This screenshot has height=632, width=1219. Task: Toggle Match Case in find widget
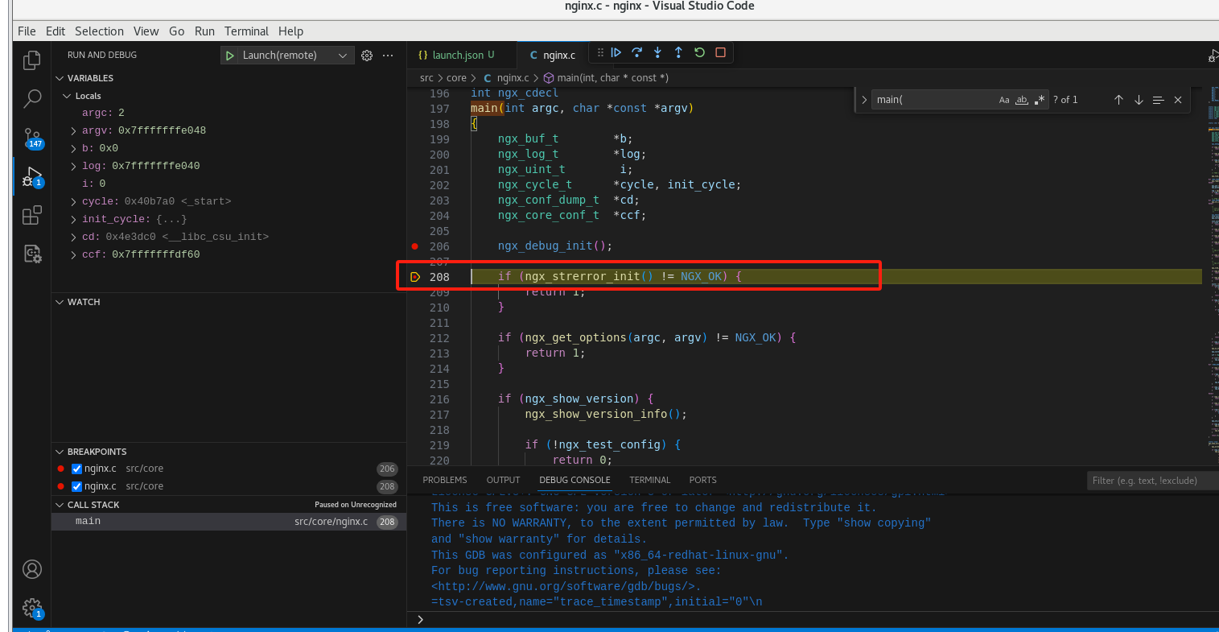point(1004,100)
